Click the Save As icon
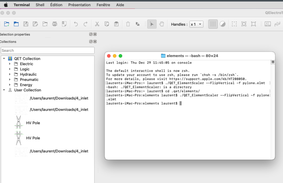This screenshot has width=283, height=183. tap(35, 24)
